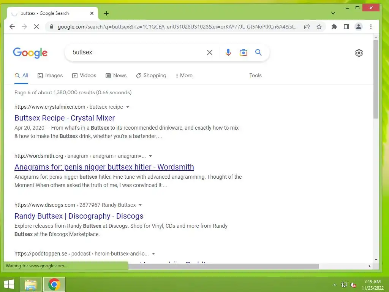Screen dimensions: 389x292
Task: Go to Google homepage logo
Action: (x=30, y=53)
